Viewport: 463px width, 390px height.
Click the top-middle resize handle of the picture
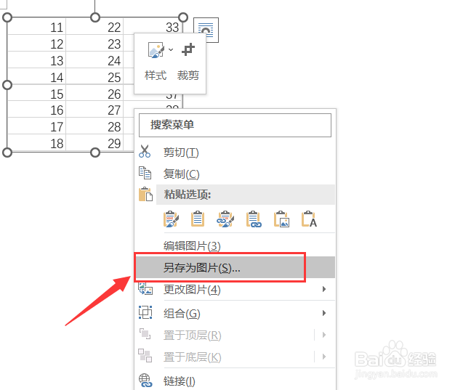point(95,17)
